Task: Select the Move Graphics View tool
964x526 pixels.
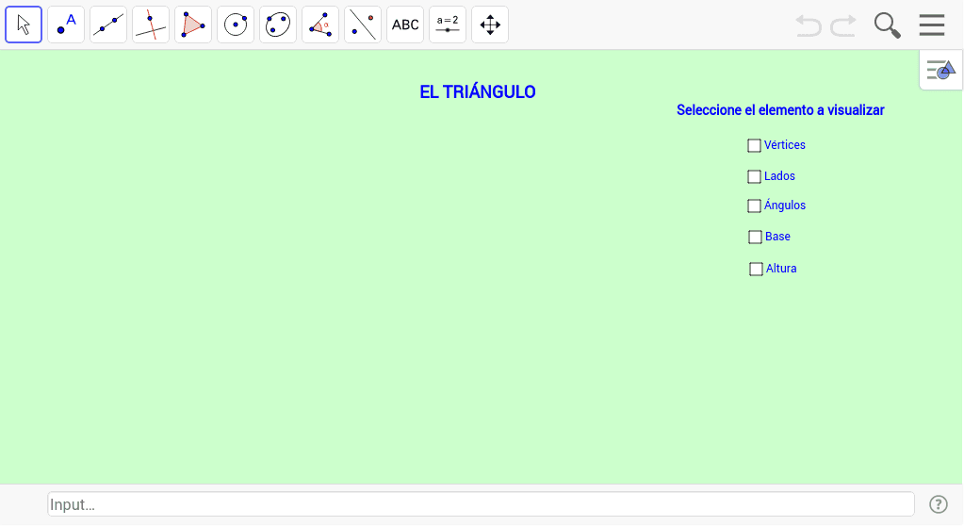Action: 490,25
